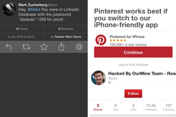Click the @finkd mention link
Viewport: 176px width, 117px height.
(x=34, y=10)
